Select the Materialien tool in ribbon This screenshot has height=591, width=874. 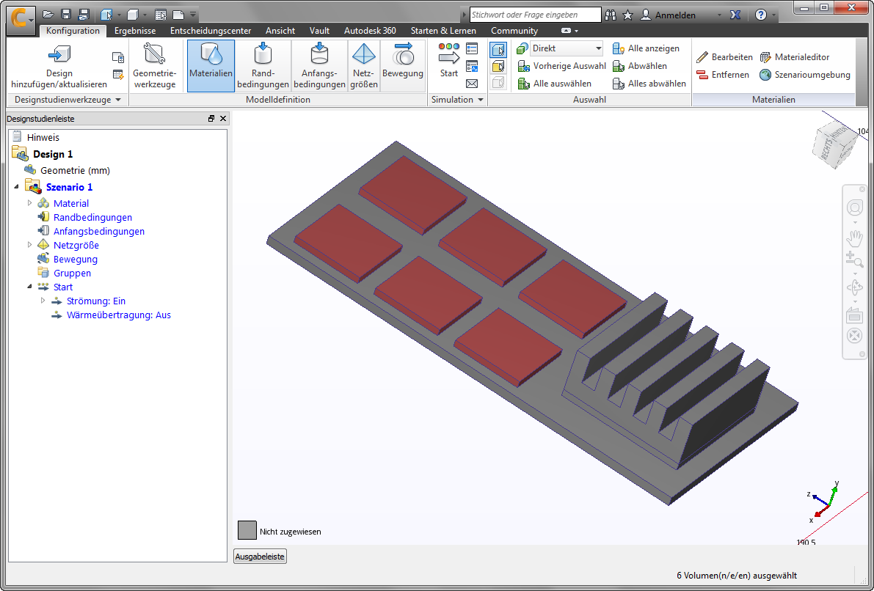pos(211,66)
